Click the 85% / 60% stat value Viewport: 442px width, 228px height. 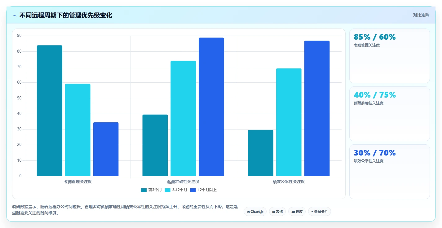[x=375, y=37]
